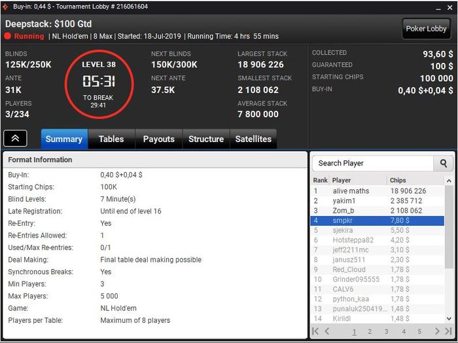Image resolution: width=458 pixels, height=343 pixels.
Task: View the Structure tab
Action: (x=206, y=139)
